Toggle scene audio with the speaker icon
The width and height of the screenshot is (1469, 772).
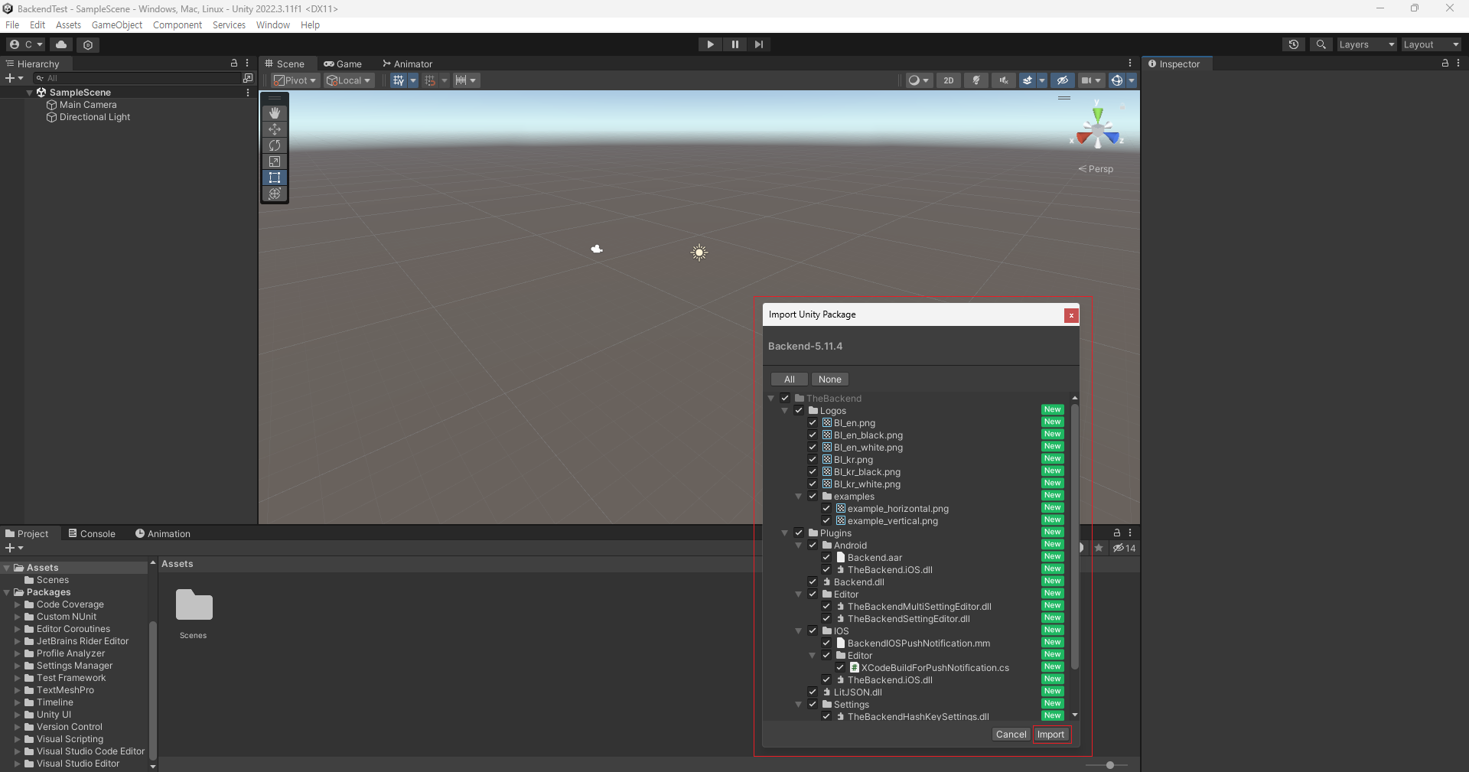1004,80
